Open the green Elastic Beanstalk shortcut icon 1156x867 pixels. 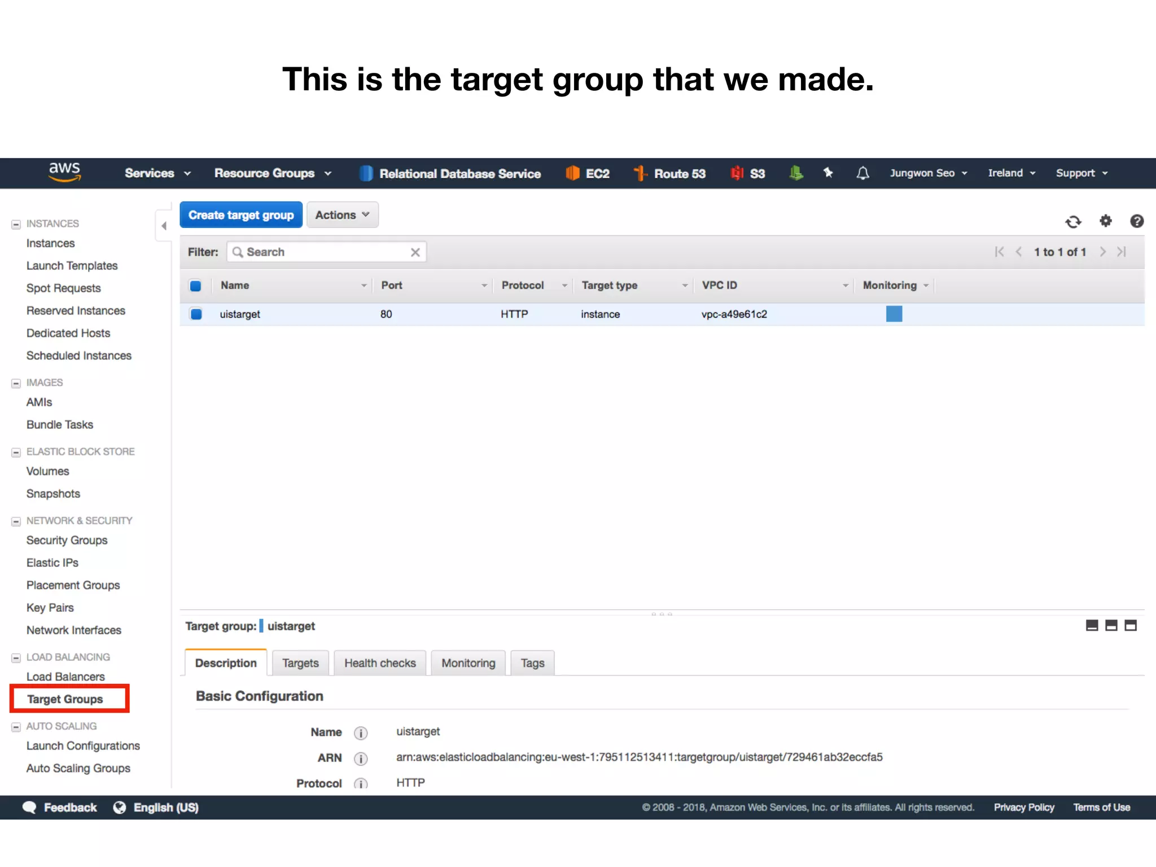(796, 173)
